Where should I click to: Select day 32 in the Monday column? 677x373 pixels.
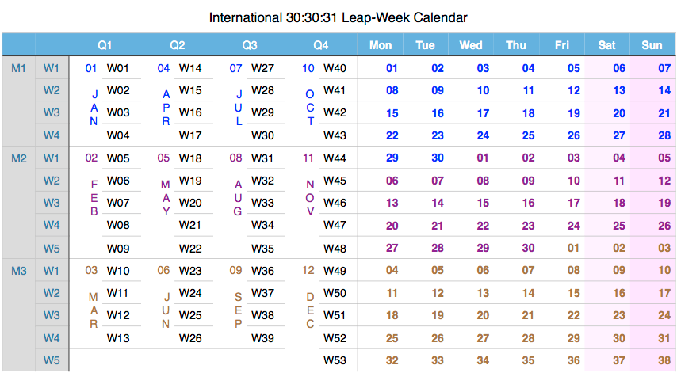pos(392,360)
